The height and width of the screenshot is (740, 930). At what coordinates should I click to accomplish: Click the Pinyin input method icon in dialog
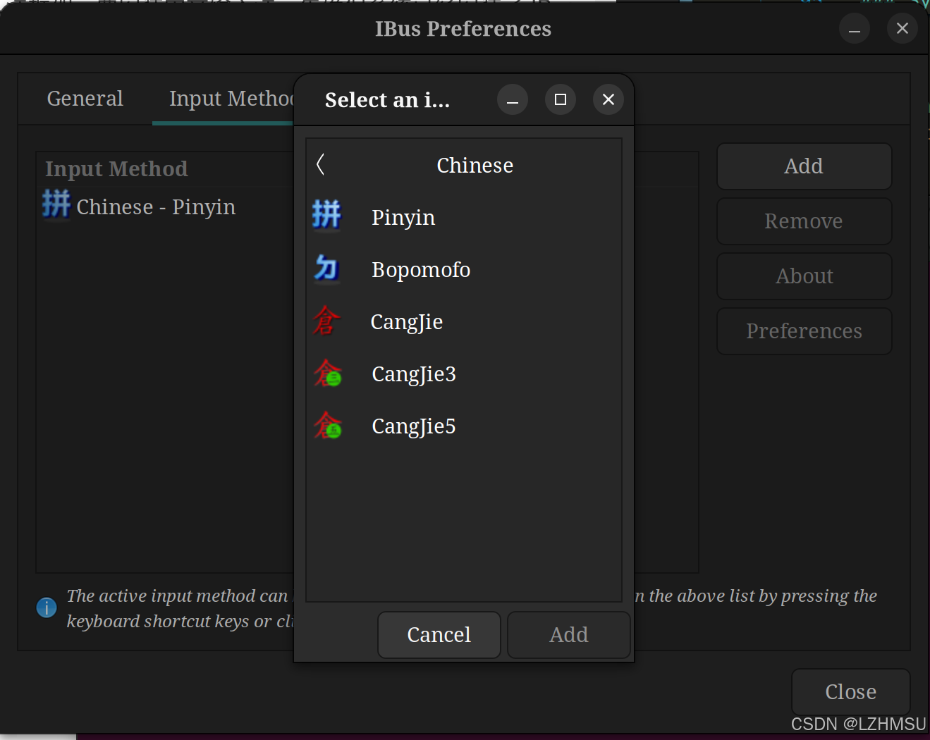326,214
